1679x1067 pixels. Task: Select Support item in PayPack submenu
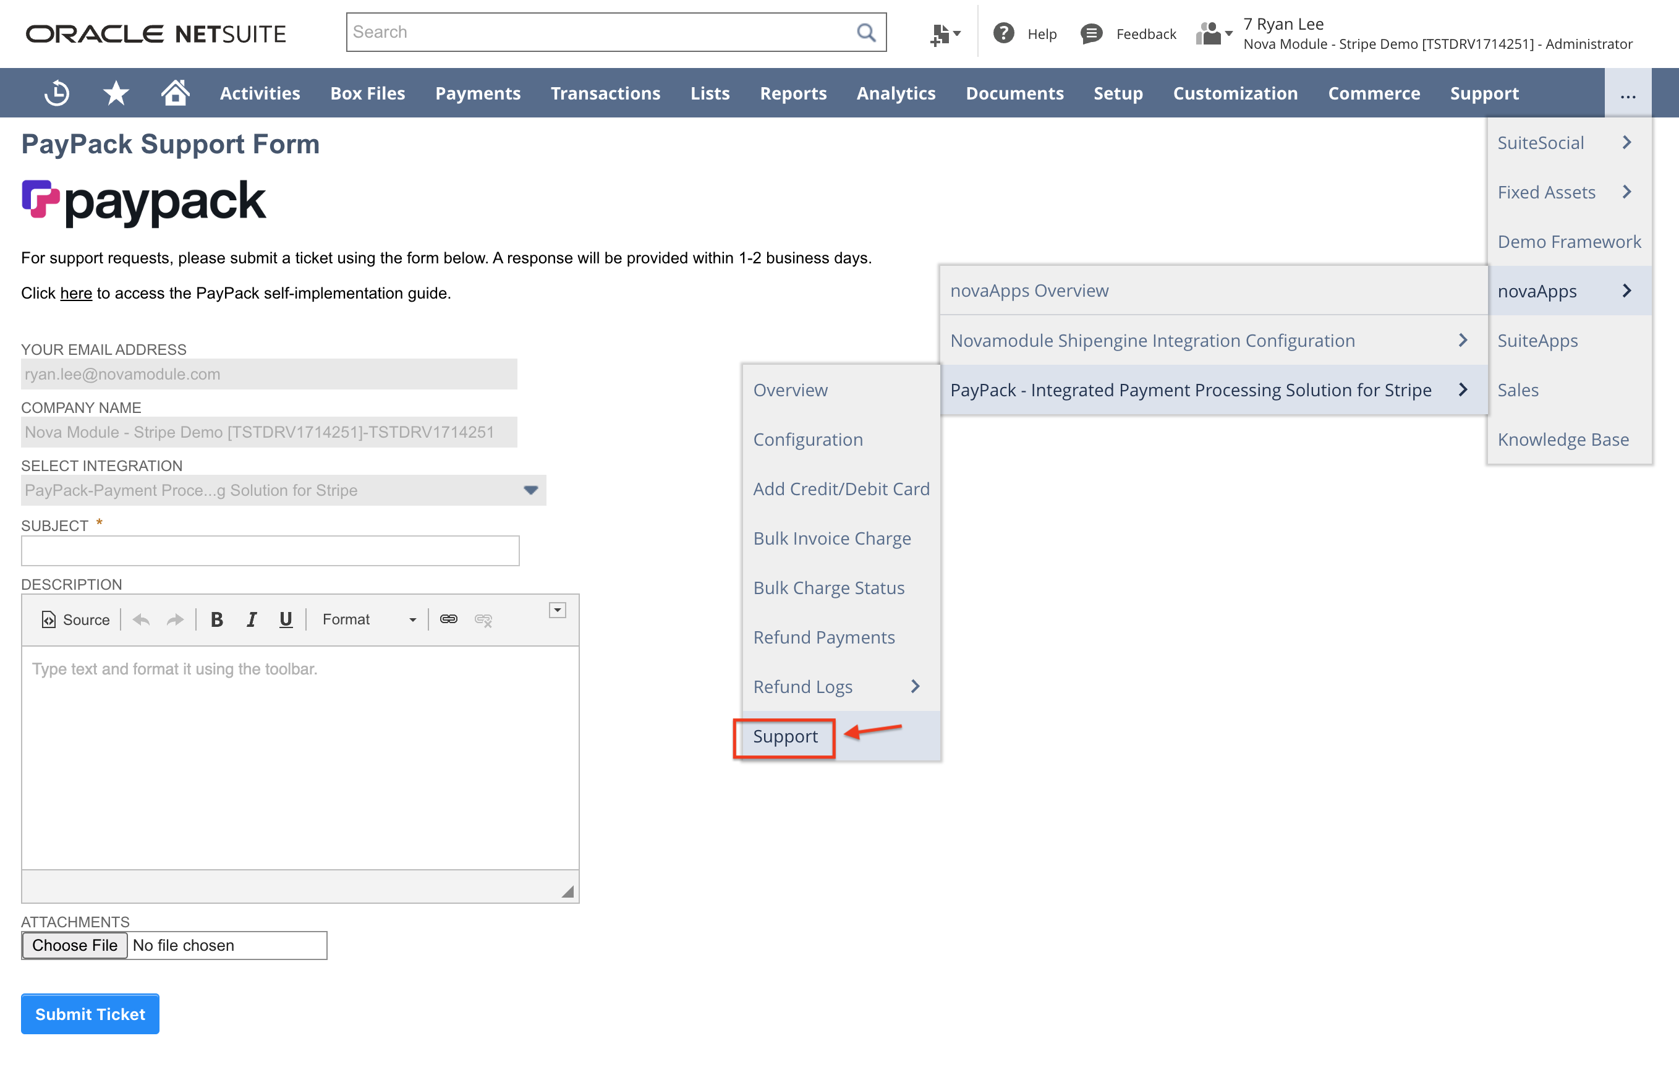pos(841,736)
